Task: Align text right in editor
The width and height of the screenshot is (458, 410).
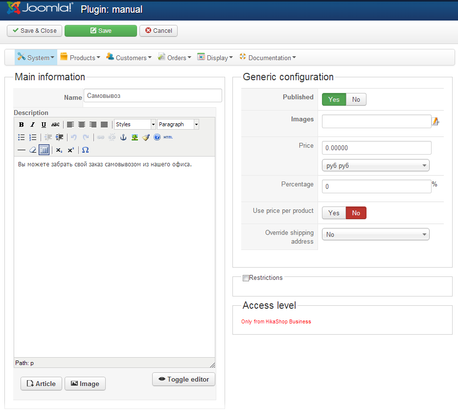Action: click(93, 125)
